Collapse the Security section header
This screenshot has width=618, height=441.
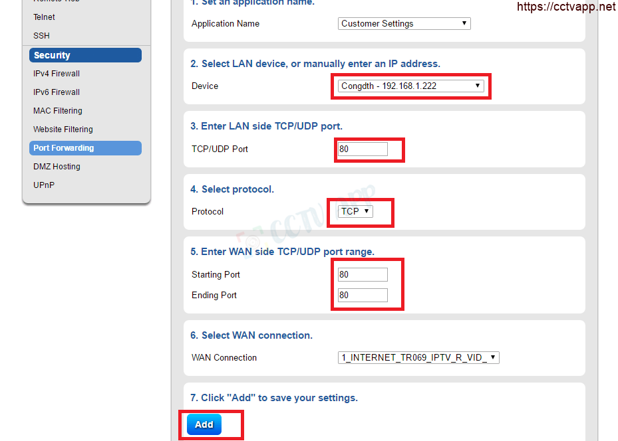pos(85,55)
